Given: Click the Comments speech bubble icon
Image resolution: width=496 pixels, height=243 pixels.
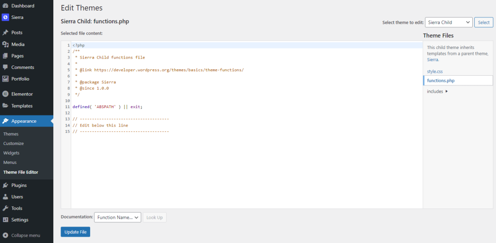Looking at the screenshot, I should pyautogui.click(x=5, y=67).
